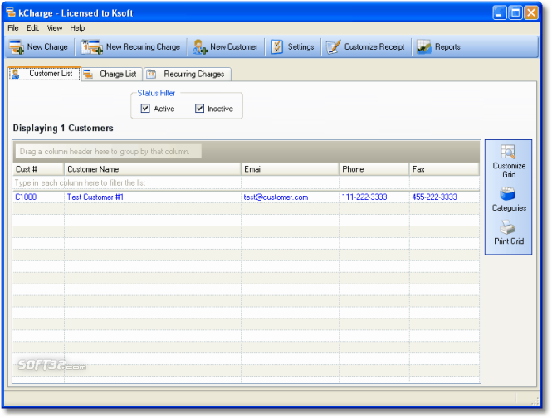Close the kCharge window

point(531,13)
